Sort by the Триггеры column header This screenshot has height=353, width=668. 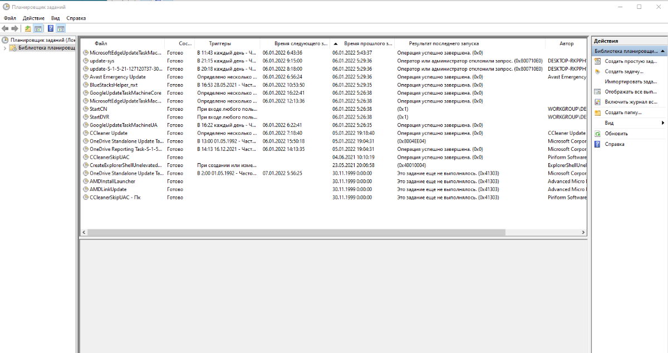[x=227, y=43]
